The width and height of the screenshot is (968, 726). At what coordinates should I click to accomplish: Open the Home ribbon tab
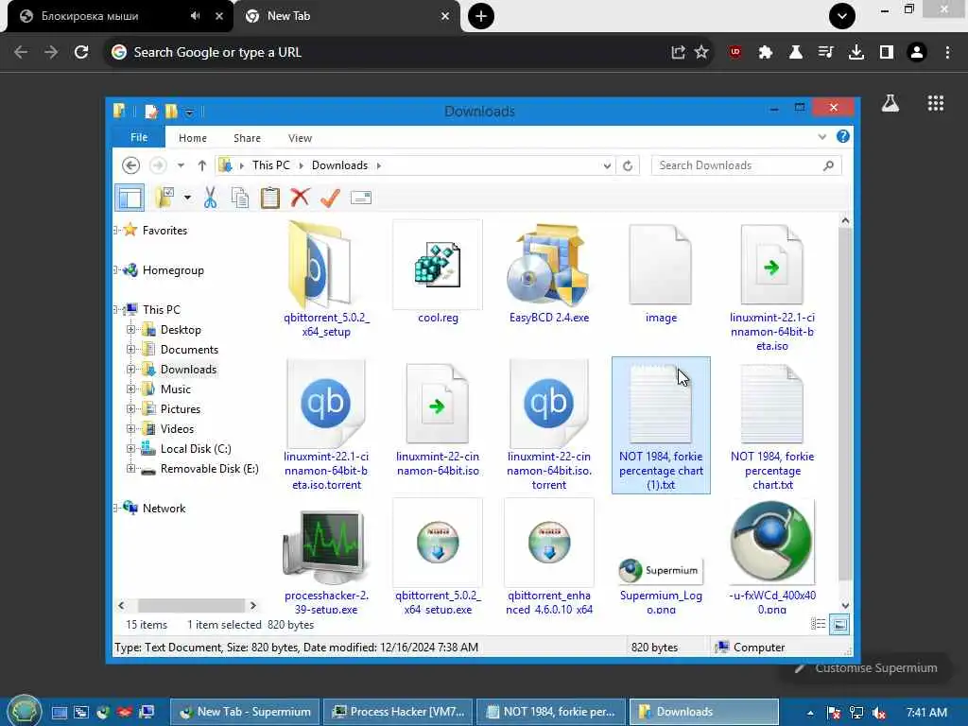(193, 138)
